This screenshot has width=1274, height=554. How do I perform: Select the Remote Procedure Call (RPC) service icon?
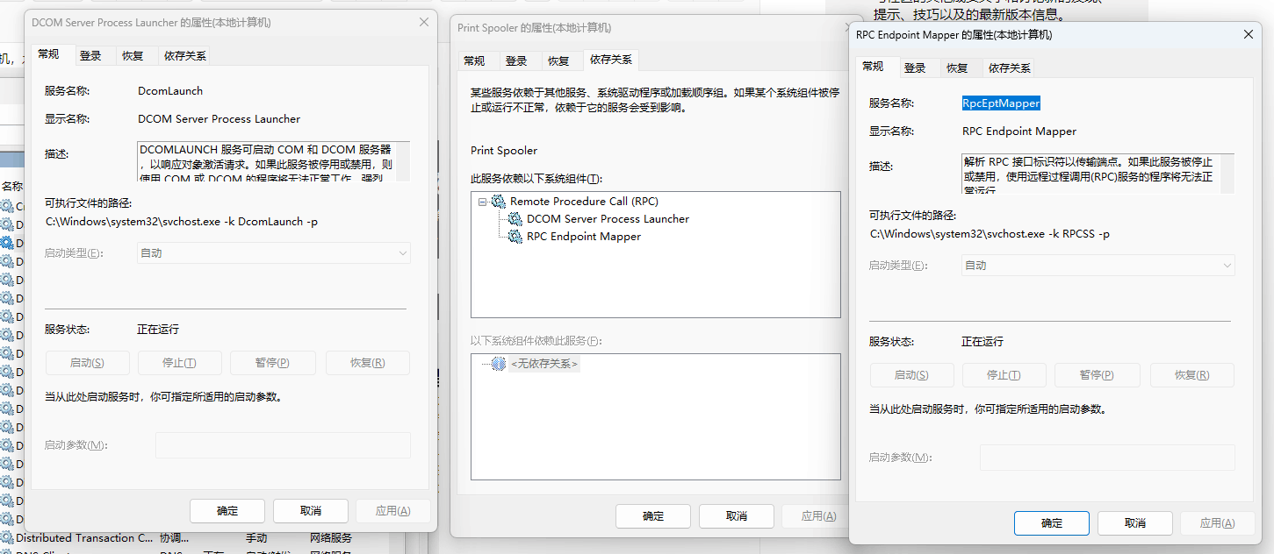tap(500, 201)
